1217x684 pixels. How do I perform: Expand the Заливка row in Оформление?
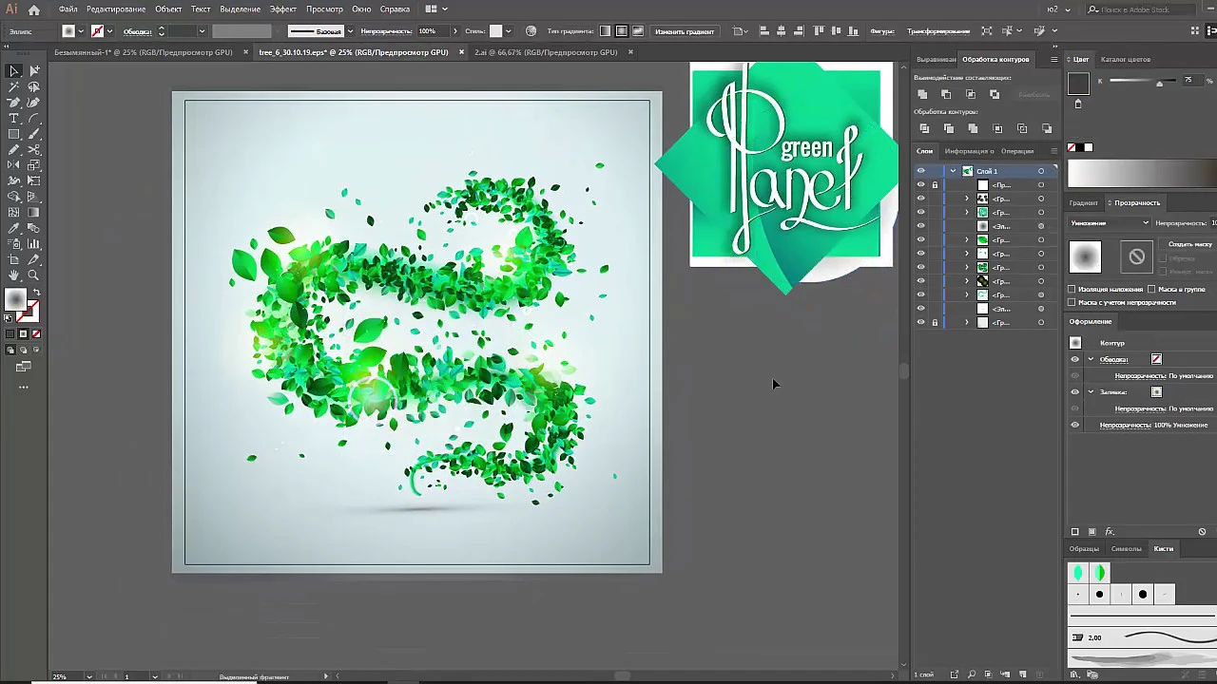point(1091,391)
